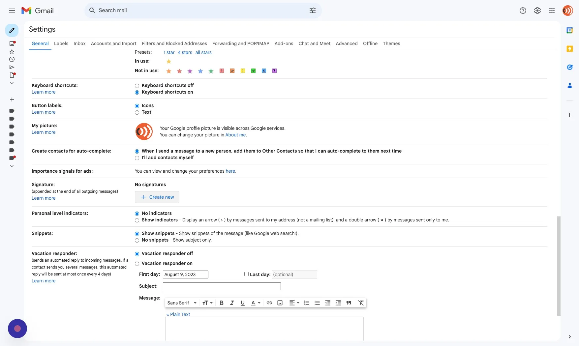
Task: Turn Vacation responder on
Action: click(x=137, y=264)
